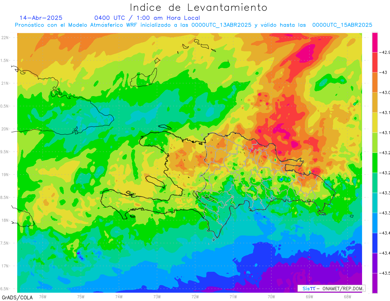Click the '9.5N' latitude label
The width and height of the screenshot is (390, 301).
pyautogui.click(x=5, y=152)
